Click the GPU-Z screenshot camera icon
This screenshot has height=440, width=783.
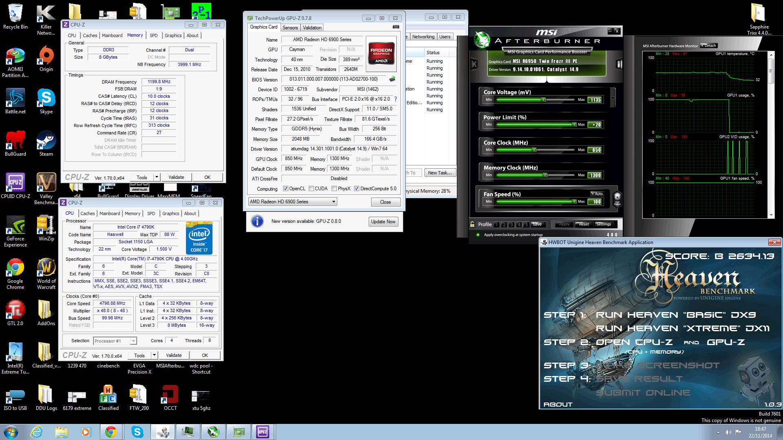click(x=396, y=27)
